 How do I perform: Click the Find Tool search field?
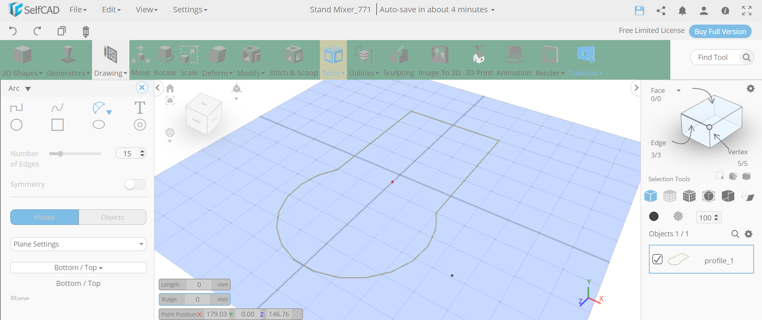(715, 57)
